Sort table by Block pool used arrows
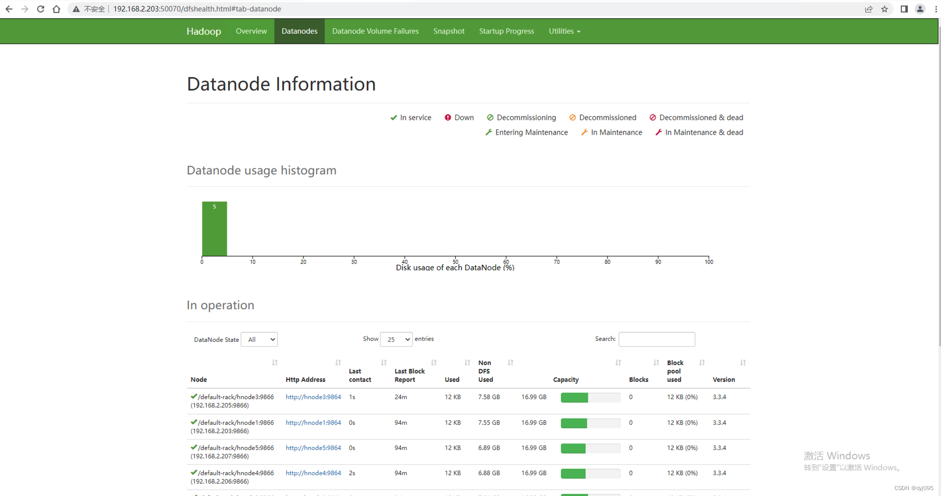This screenshot has width=941, height=496. (x=702, y=363)
